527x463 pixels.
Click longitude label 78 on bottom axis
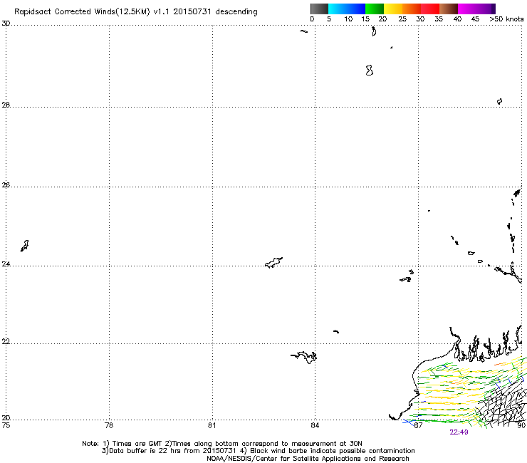coord(109,425)
